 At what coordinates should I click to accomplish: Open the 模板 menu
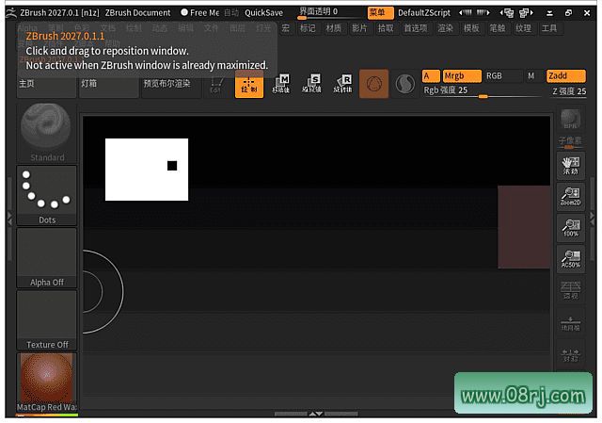pos(471,28)
